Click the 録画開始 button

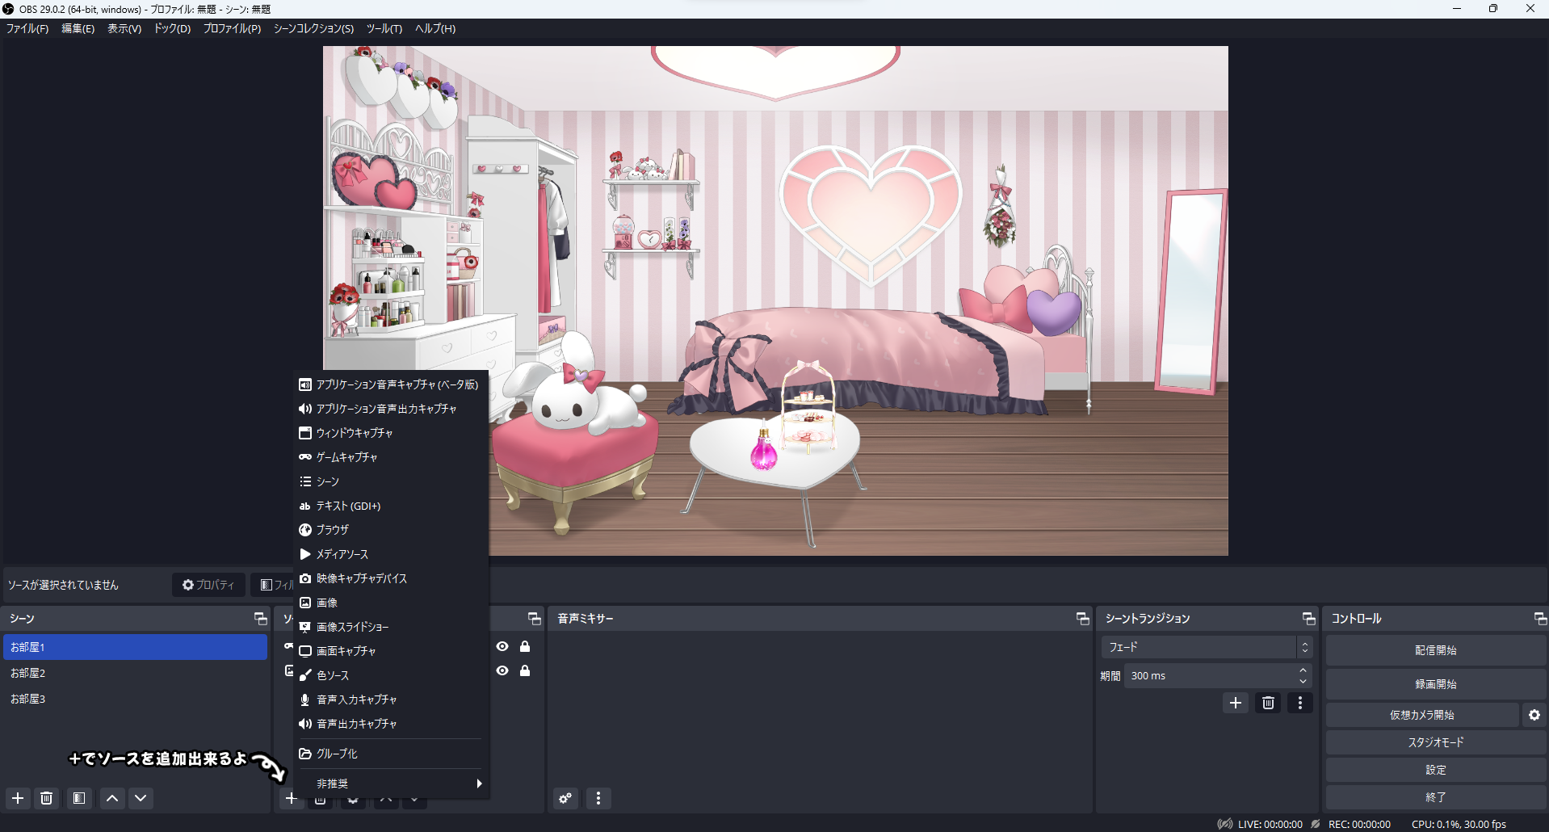point(1435,684)
